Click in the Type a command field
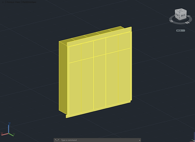 pyautogui.click(x=100, y=140)
